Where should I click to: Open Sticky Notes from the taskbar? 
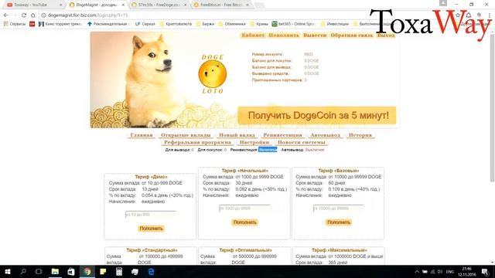coord(103,272)
